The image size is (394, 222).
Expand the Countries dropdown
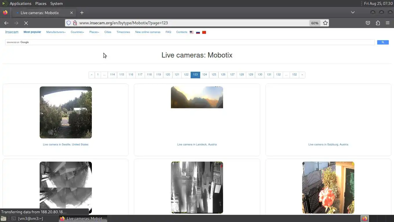click(77, 32)
